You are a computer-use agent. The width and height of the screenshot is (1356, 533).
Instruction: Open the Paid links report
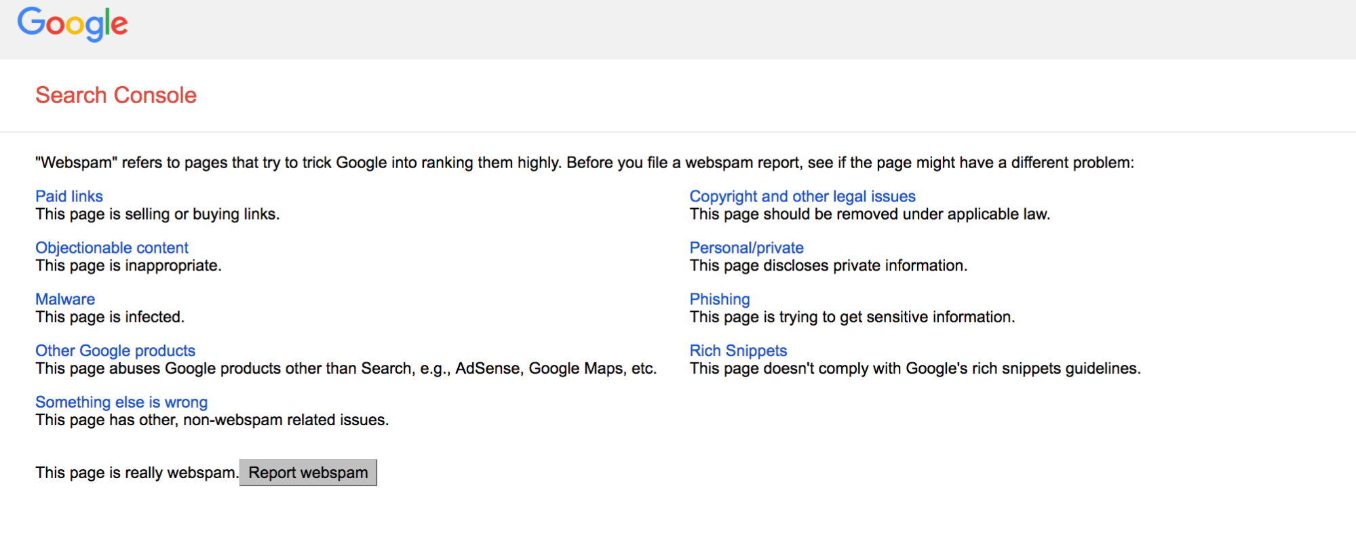(69, 197)
